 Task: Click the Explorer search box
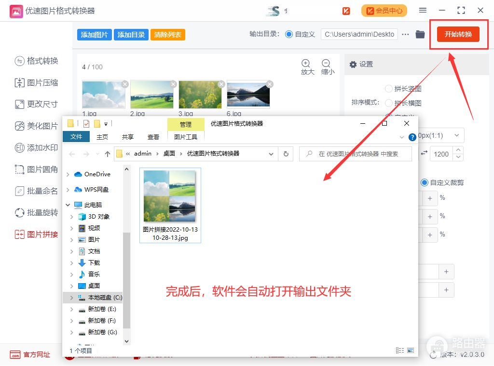[x=356, y=154]
